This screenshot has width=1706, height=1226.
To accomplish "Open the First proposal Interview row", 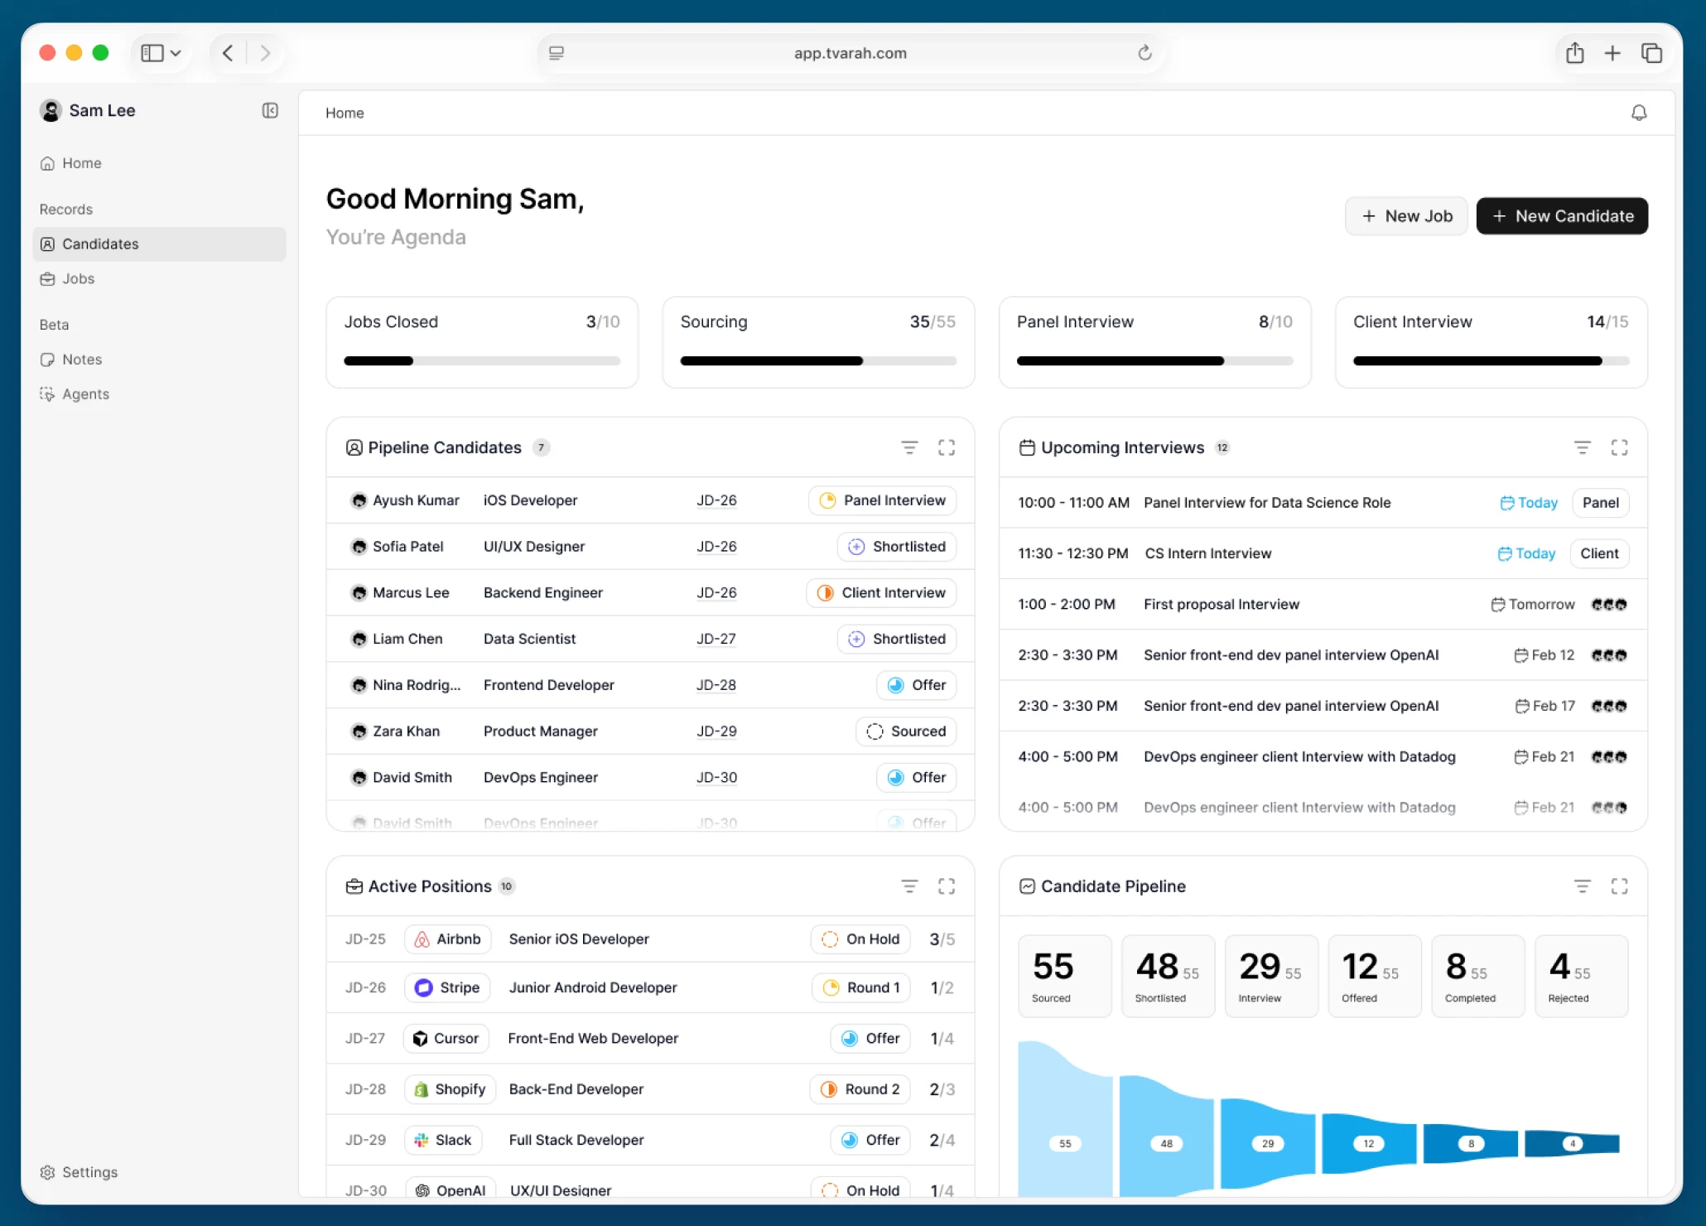I will (x=1323, y=605).
